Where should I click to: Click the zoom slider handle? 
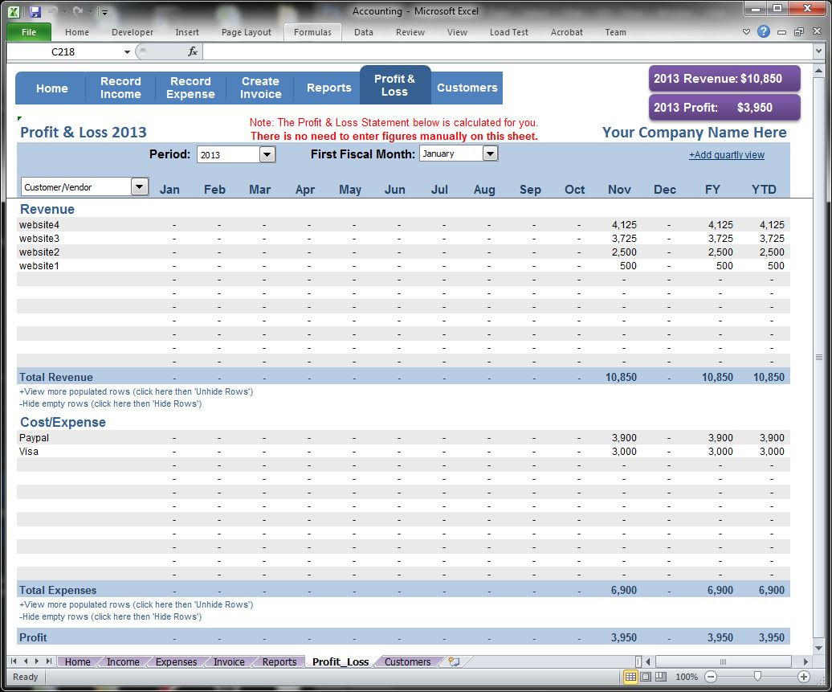click(758, 676)
